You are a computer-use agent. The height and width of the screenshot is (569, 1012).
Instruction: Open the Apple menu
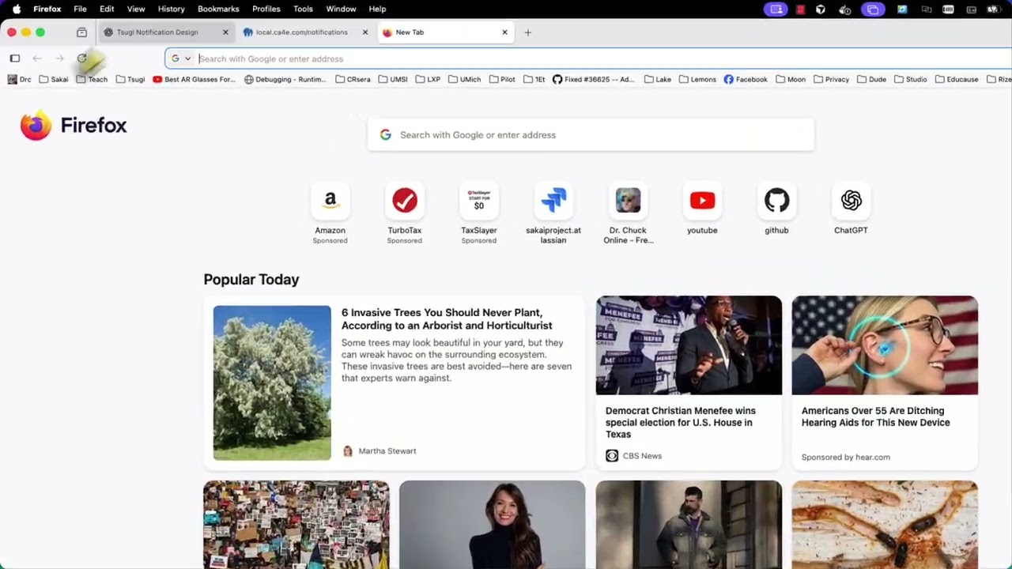coord(17,9)
